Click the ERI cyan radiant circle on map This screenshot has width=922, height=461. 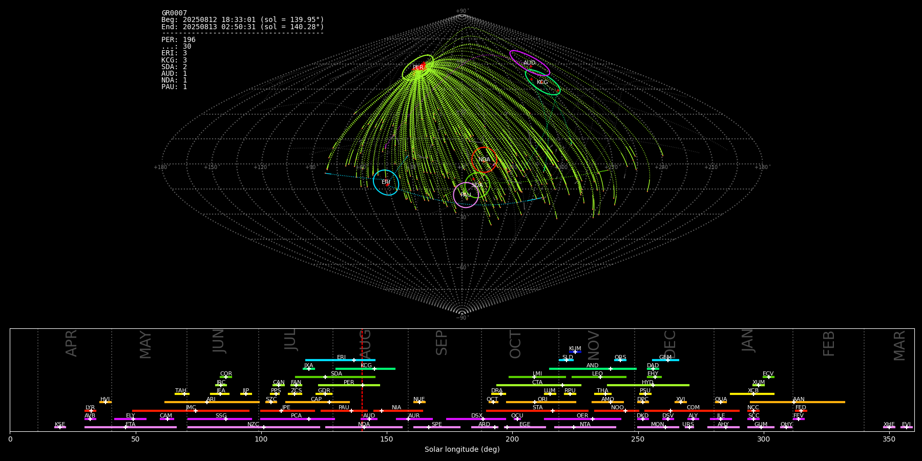386,182
